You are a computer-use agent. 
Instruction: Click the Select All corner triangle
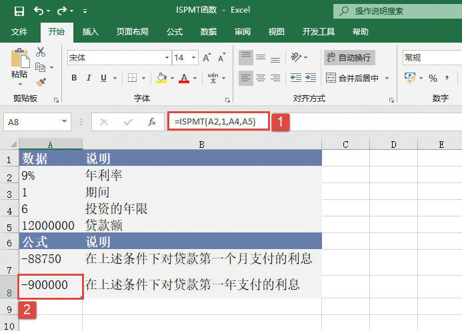pos(13,144)
